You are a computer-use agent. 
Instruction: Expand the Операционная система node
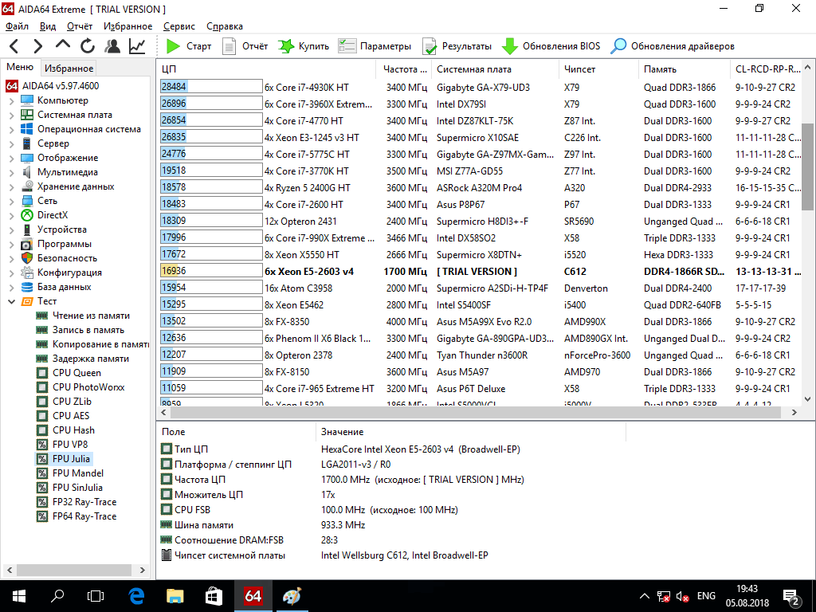[11, 130]
